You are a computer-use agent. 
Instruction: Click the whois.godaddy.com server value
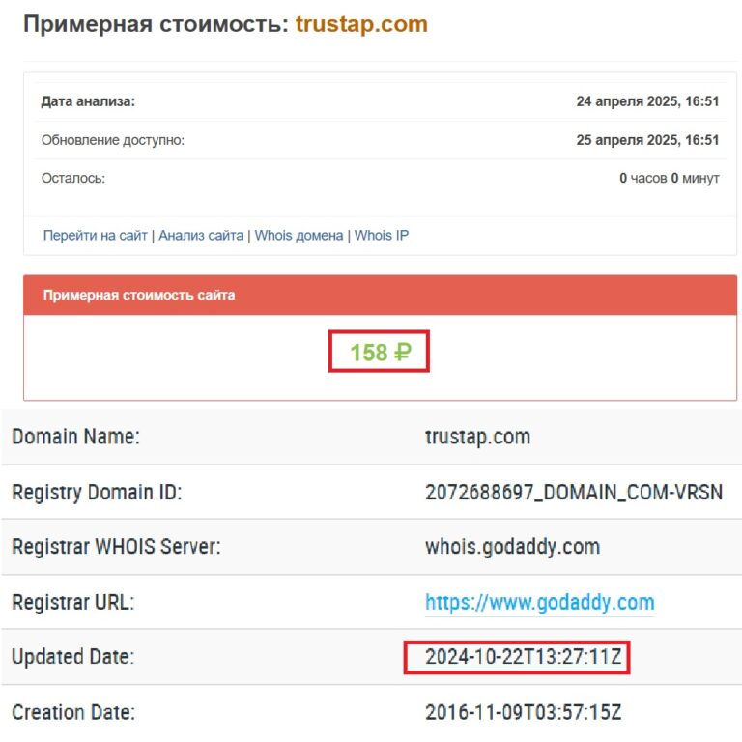tap(512, 547)
